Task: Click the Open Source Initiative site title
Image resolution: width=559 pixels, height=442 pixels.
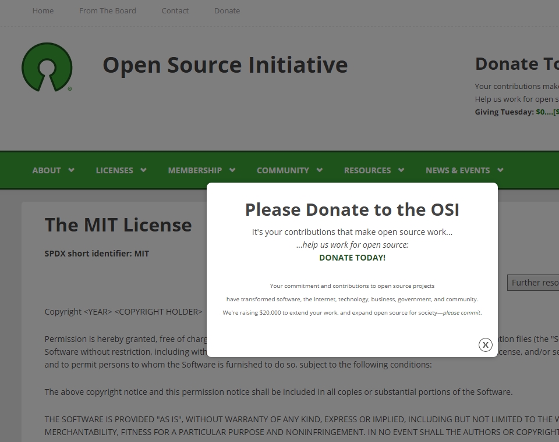Action: 225,65
